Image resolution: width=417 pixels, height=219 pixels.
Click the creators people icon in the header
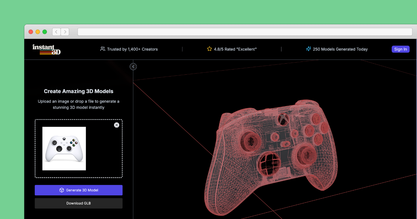103,49
